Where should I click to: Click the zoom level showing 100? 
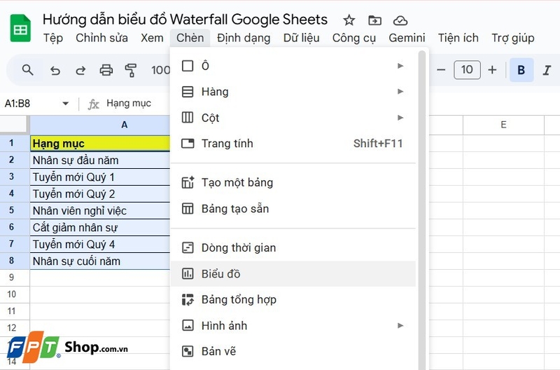pyautogui.click(x=160, y=70)
